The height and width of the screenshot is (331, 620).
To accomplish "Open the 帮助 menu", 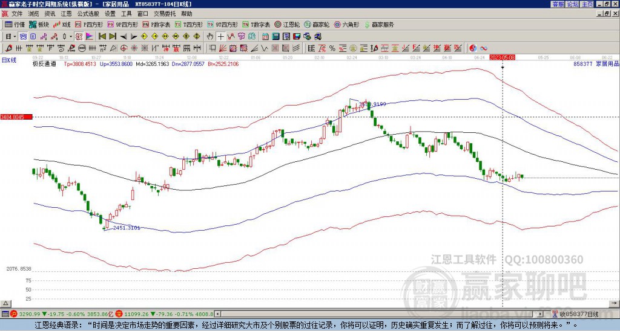I will (x=186, y=14).
